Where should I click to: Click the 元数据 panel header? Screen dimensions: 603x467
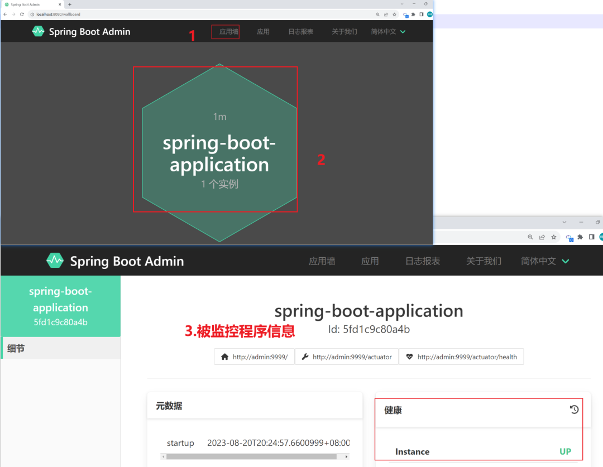[255, 406]
